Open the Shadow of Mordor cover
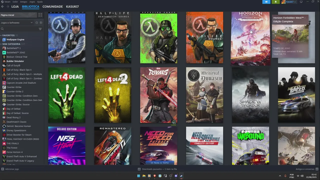320x180 pixels. (250, 95)
